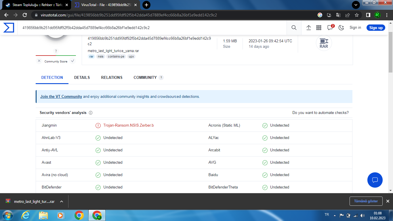Click the VirusTotal hash search field
Image resolution: width=393 pixels, height=221 pixels.
point(152,28)
